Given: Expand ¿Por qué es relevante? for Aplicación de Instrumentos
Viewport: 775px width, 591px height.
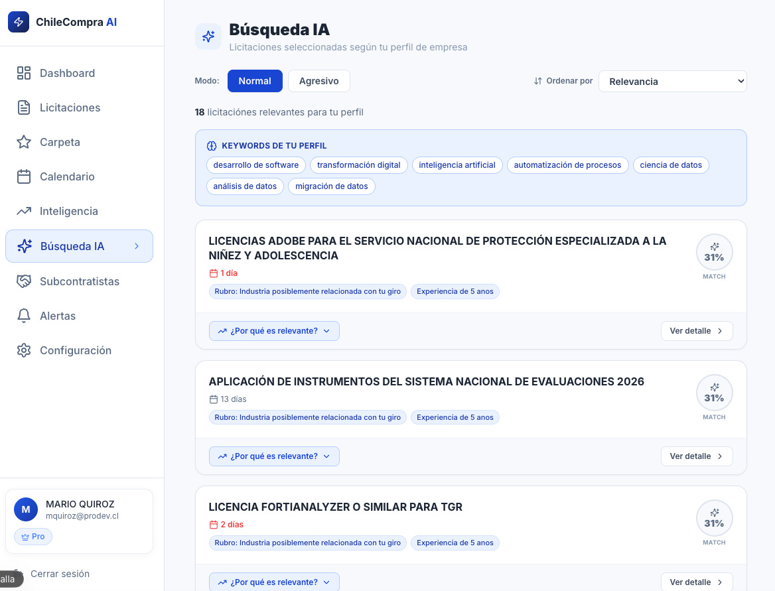Looking at the screenshot, I should (274, 456).
